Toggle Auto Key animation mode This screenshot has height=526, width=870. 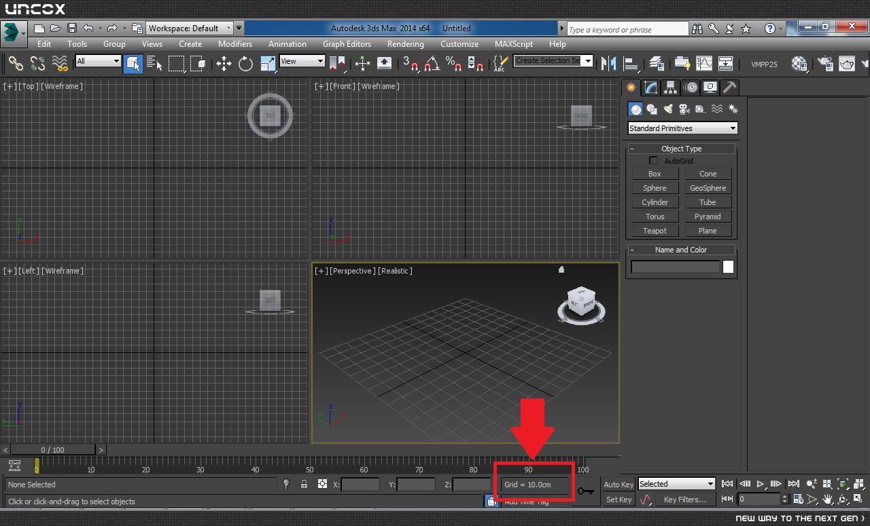619,484
